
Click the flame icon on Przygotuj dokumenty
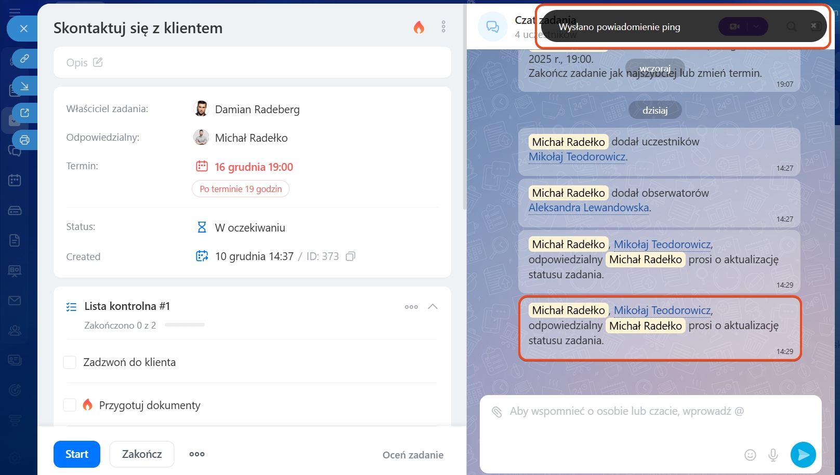coord(88,404)
